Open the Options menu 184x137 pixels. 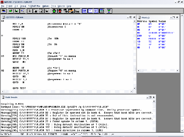coord(46,6)
